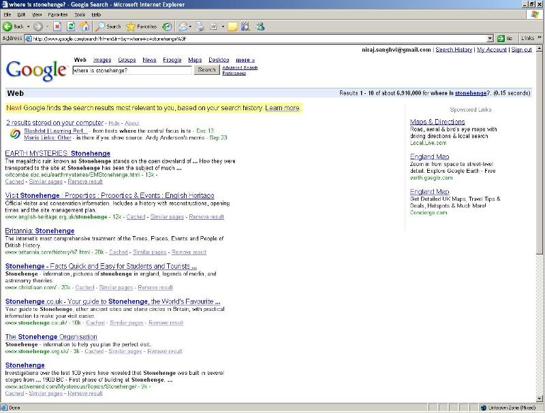Click the Print icon in toolbar

click(200, 27)
